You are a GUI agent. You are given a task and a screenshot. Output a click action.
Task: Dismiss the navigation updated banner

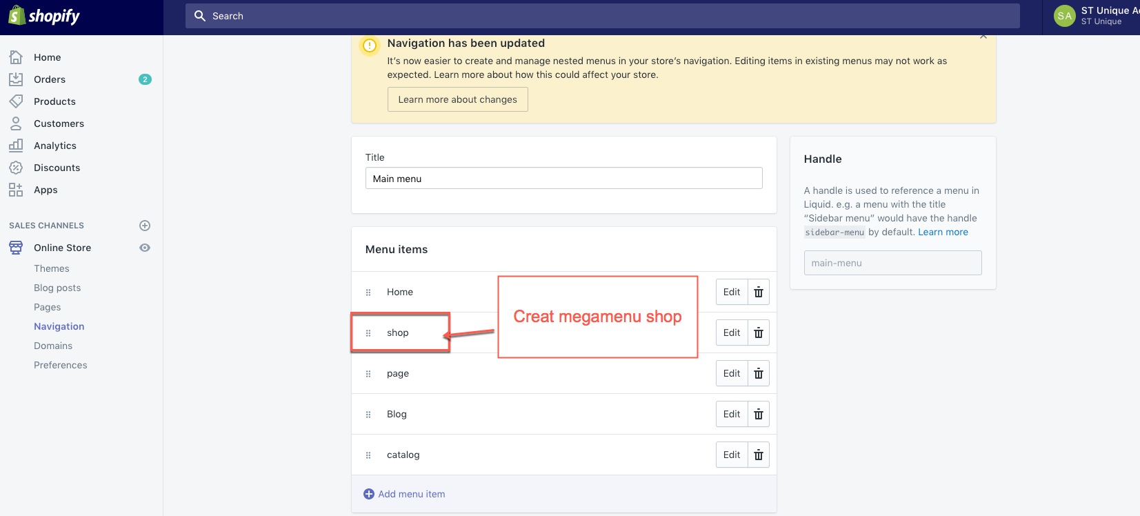coord(983,37)
